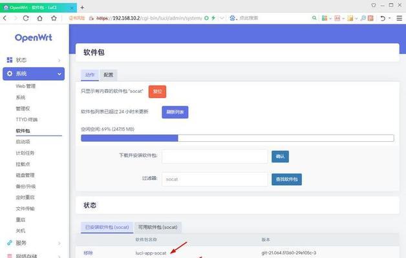Open 计划任务 in sidebar
406x258 pixels.
25,153
